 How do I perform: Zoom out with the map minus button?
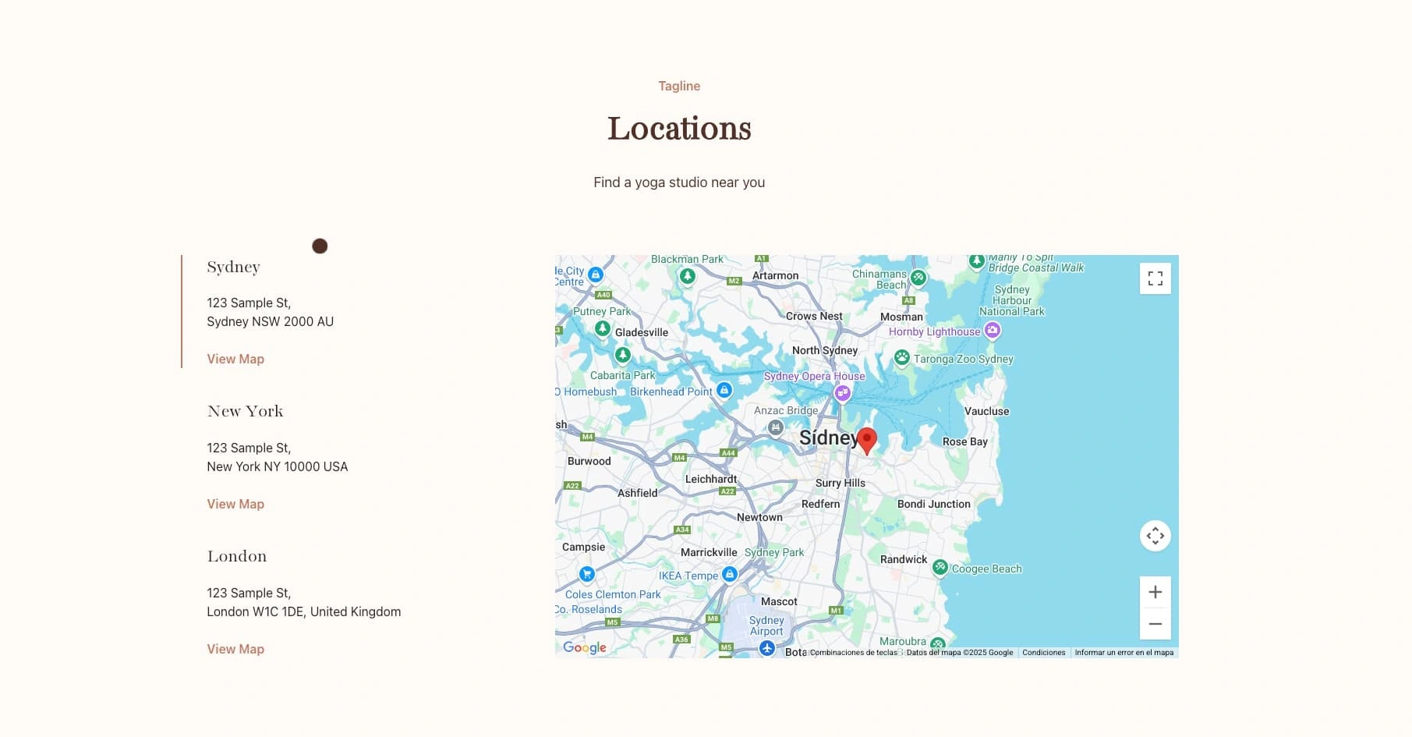point(1155,624)
